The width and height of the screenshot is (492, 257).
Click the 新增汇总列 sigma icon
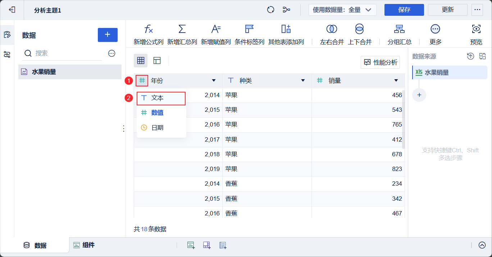point(182,29)
